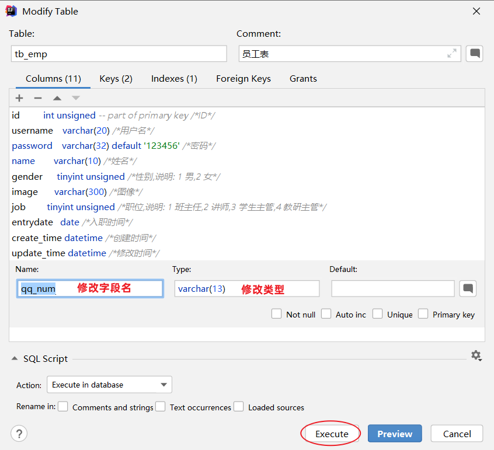Open the Action dropdown menu
This screenshot has width=494, height=450.
(109, 385)
